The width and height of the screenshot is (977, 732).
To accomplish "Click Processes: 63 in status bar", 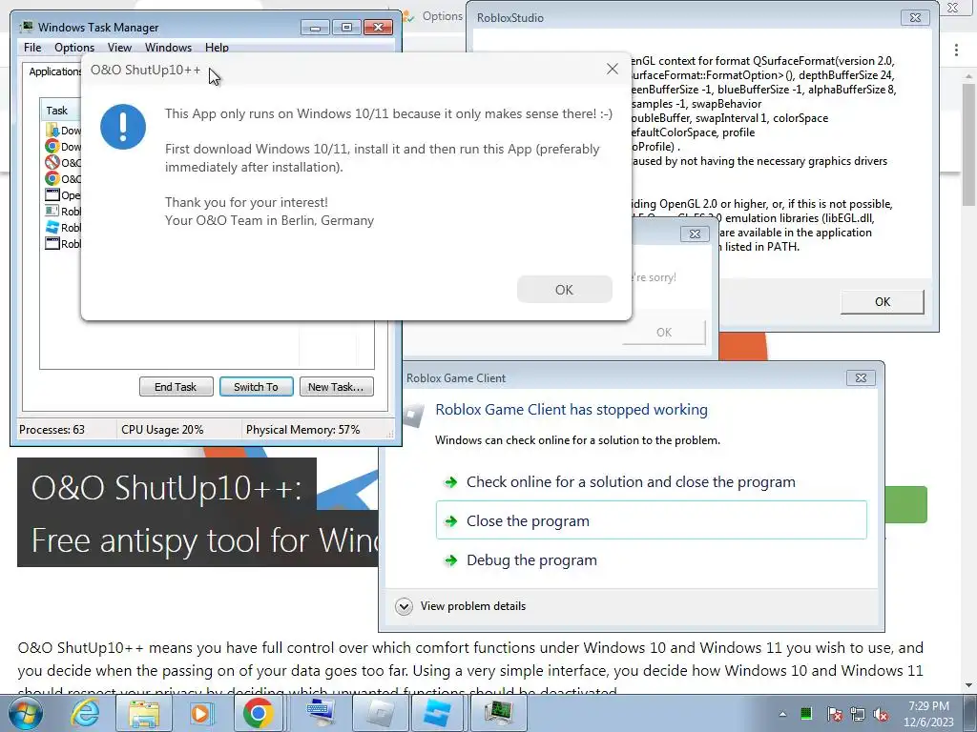I will pyautogui.click(x=52, y=430).
